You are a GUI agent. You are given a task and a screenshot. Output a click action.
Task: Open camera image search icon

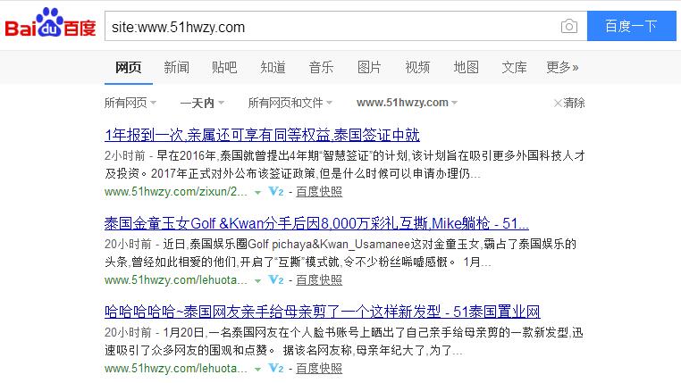[x=569, y=27]
